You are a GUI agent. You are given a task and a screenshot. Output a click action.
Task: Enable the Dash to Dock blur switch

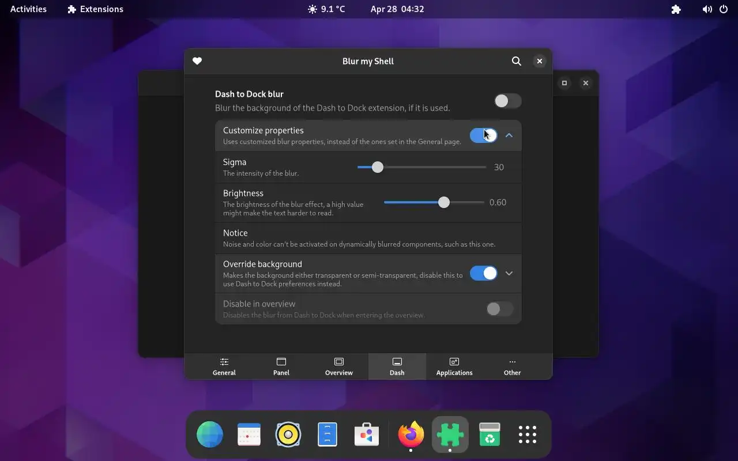pyautogui.click(x=508, y=101)
